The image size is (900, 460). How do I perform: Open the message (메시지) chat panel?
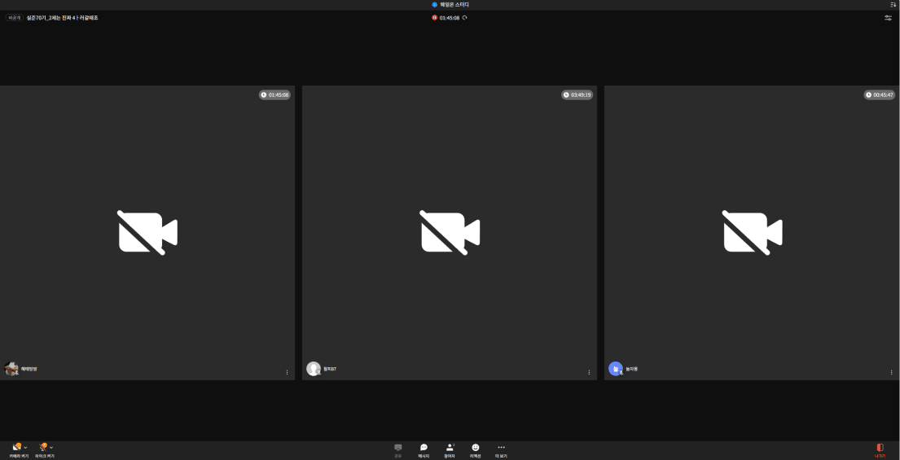[424, 450]
